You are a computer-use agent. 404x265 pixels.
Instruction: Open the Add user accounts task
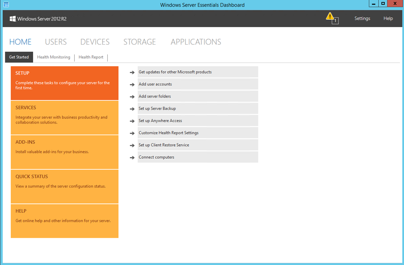(x=198, y=84)
